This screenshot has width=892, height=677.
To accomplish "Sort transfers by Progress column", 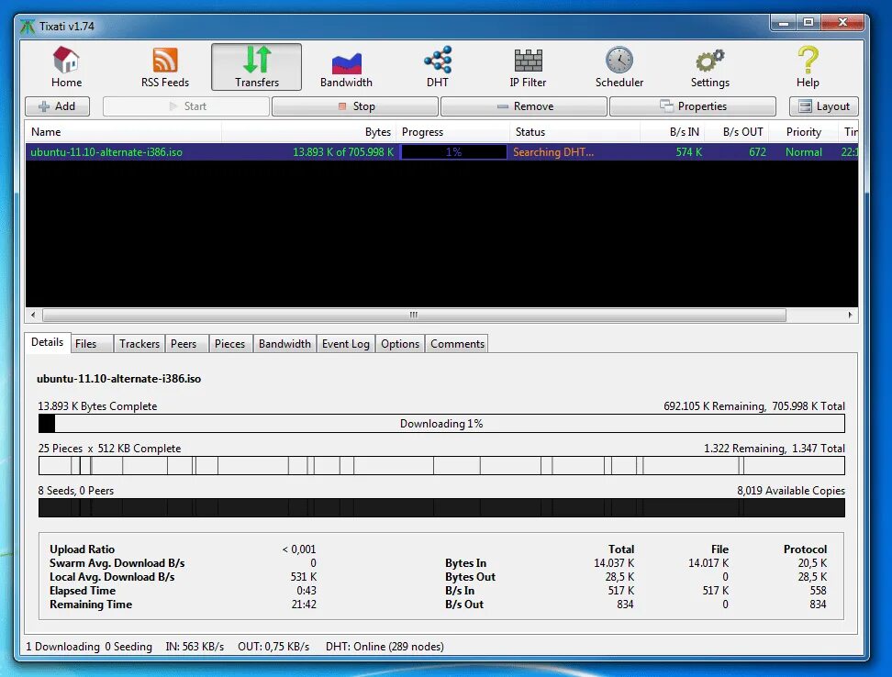I will [452, 132].
